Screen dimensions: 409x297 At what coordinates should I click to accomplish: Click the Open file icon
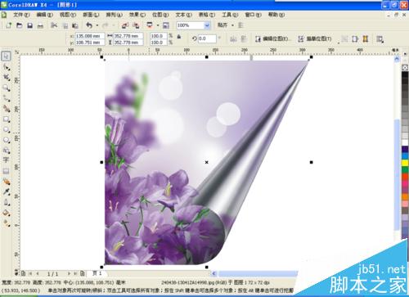pyautogui.click(x=19, y=25)
